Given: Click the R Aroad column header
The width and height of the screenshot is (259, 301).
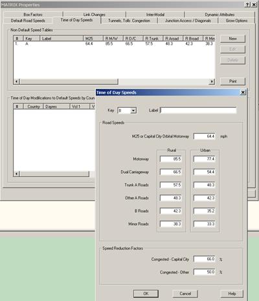Looking at the screenshot, I should click(173, 38).
